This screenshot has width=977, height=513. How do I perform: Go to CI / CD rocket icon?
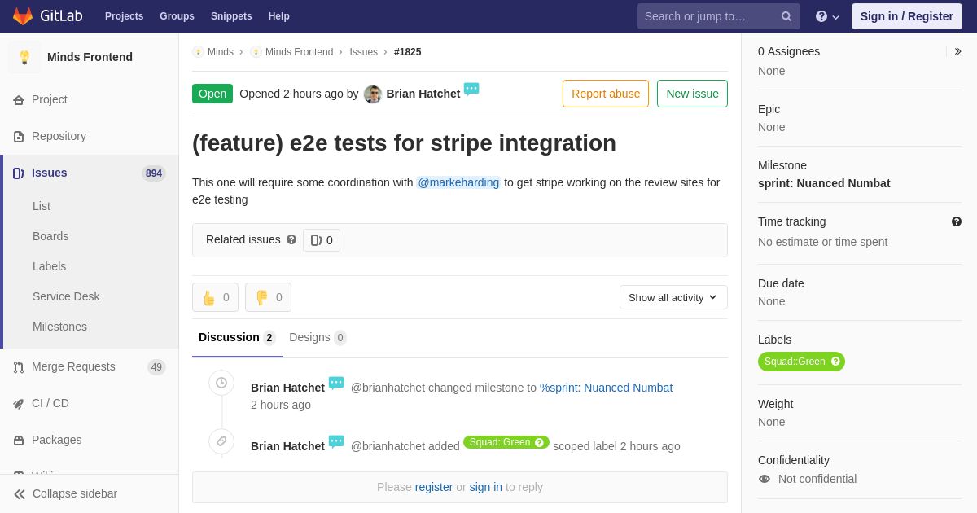point(19,404)
